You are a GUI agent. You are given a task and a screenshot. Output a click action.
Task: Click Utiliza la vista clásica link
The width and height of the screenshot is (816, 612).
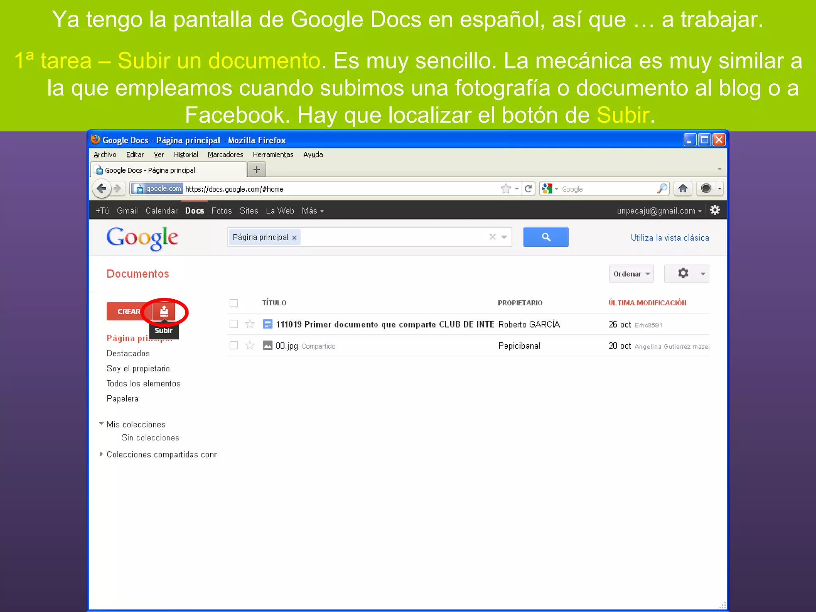[670, 238]
